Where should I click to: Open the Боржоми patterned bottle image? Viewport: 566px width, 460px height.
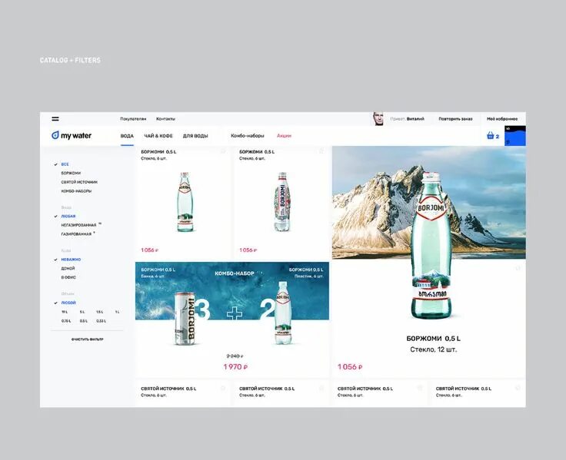[x=283, y=202]
